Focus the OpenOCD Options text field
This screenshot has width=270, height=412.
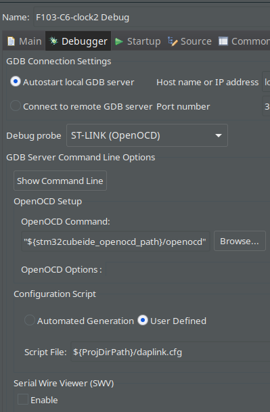click(x=187, y=269)
